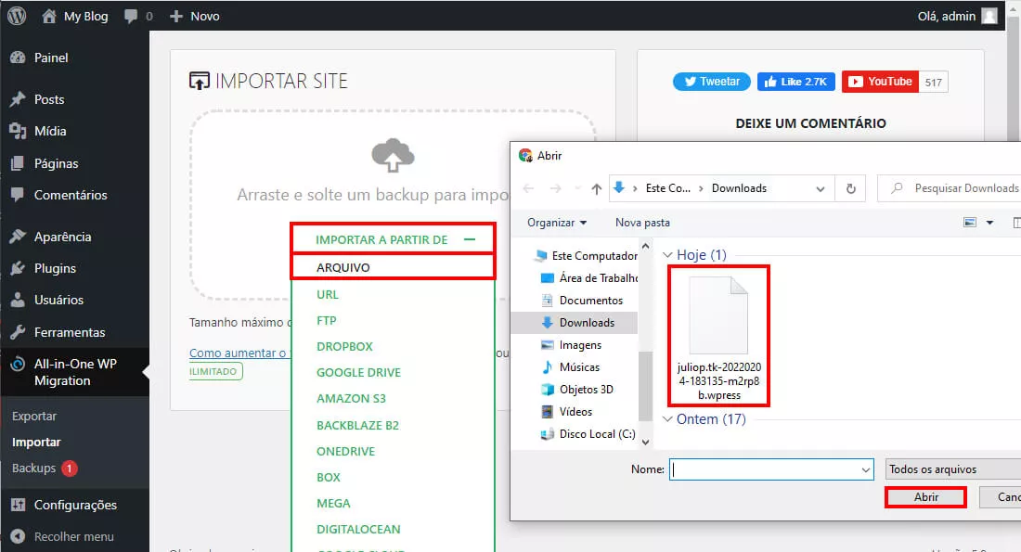Image resolution: width=1021 pixels, height=552 pixels.
Task: Click the Recolher menu arrow icon
Action: [19, 536]
